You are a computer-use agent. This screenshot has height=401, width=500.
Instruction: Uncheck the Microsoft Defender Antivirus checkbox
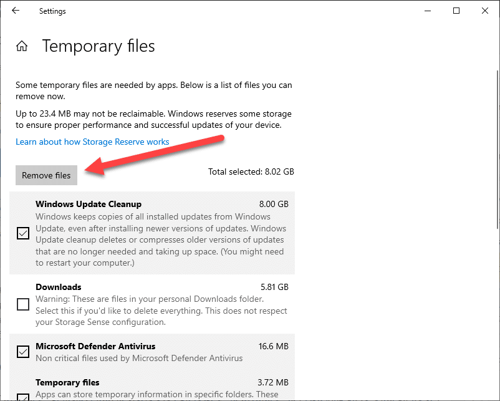pyautogui.click(x=23, y=352)
